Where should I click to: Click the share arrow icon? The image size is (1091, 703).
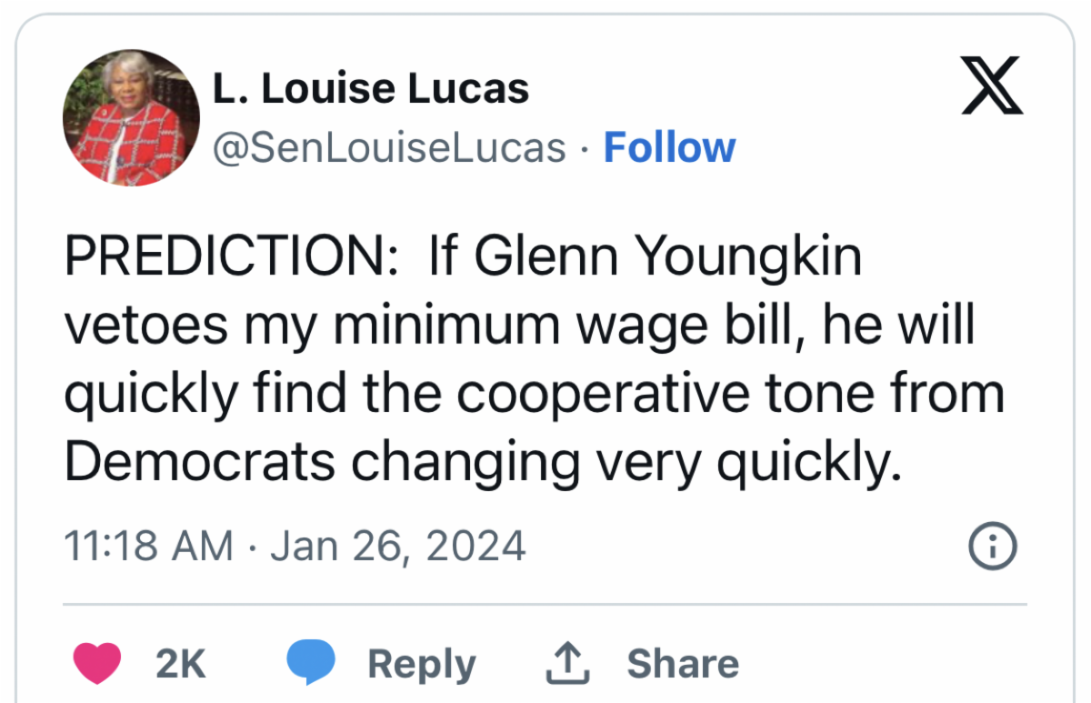(567, 663)
